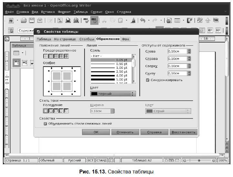Click the line style list scrollbar

click(x=134, y=69)
